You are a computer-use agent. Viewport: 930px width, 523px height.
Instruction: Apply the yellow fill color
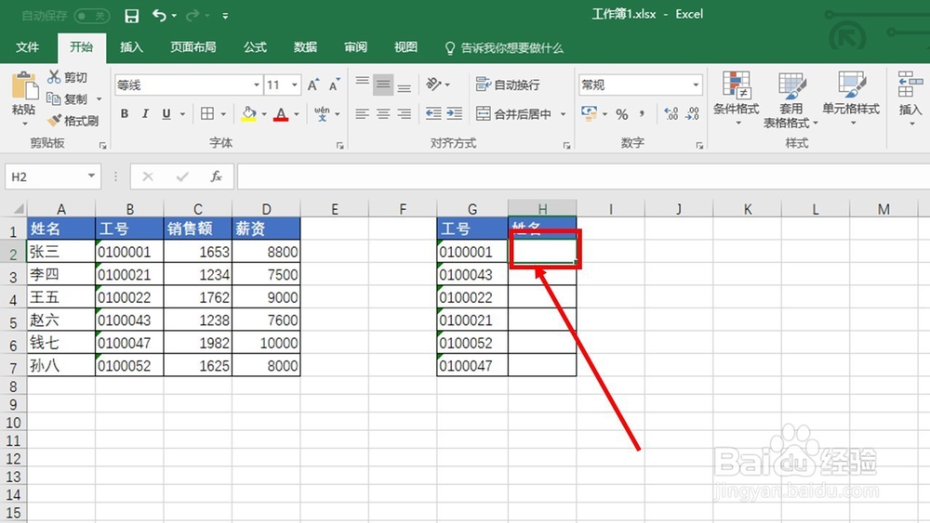tap(249, 113)
